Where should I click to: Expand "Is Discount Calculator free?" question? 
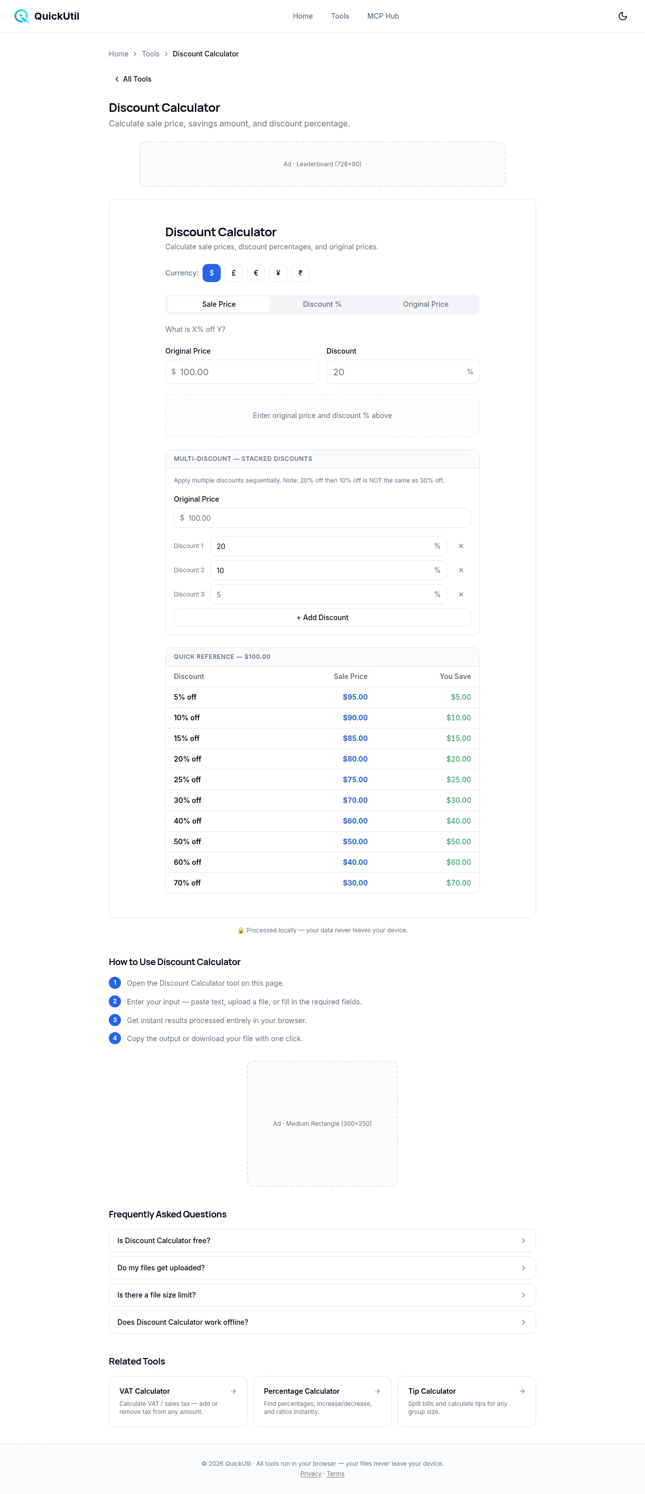pyautogui.click(x=322, y=1241)
